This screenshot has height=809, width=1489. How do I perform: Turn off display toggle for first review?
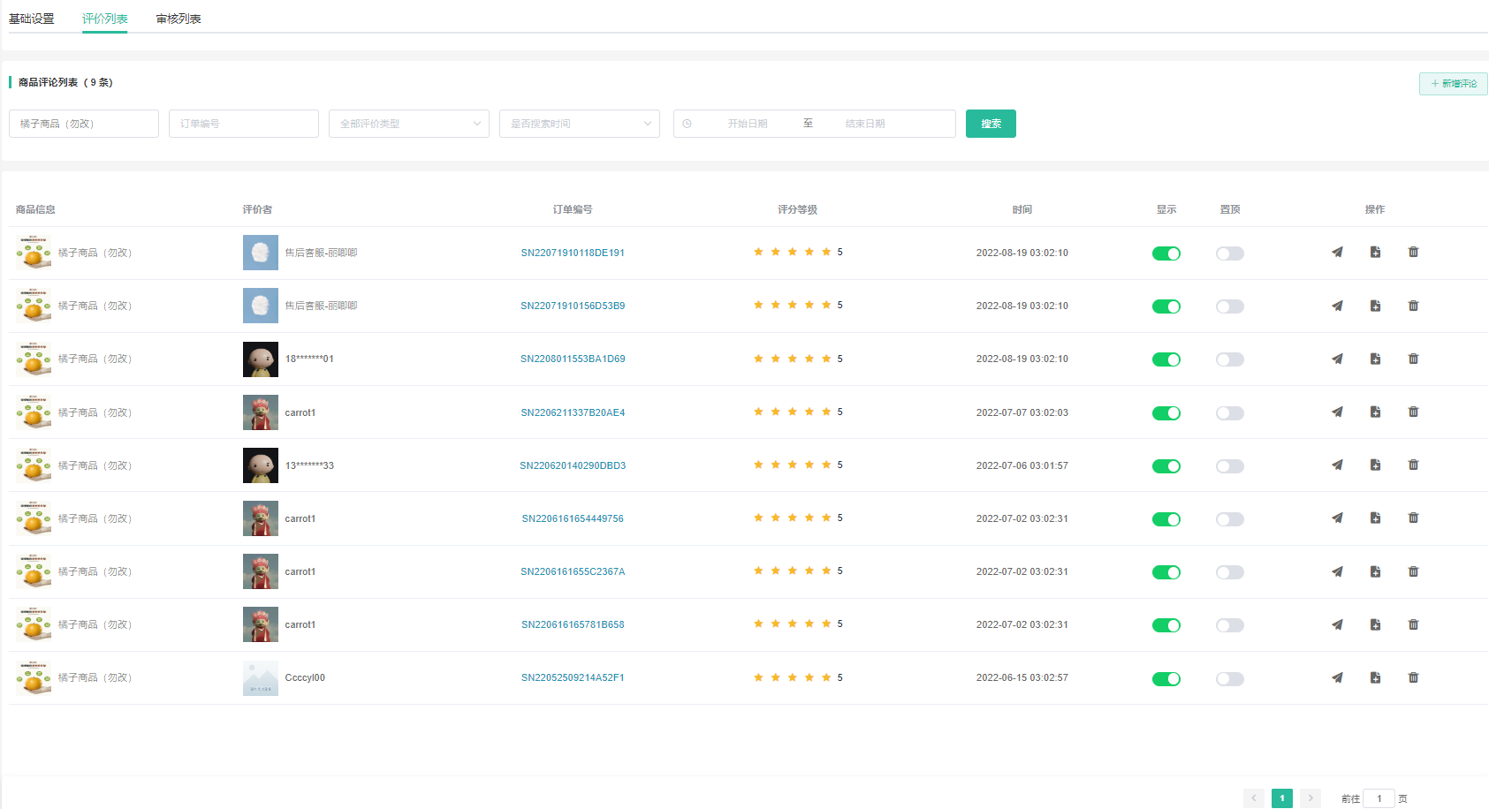[1166, 253]
